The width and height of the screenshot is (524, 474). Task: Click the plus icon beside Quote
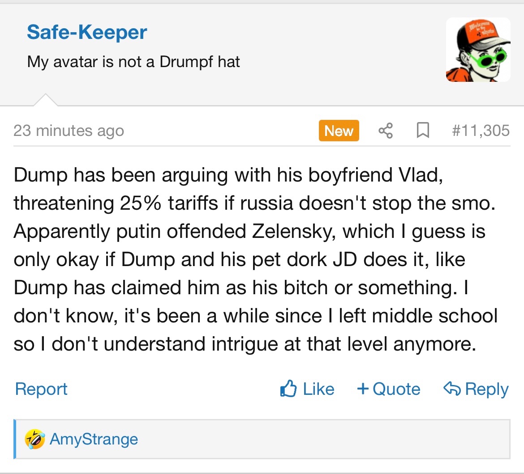[362, 389]
